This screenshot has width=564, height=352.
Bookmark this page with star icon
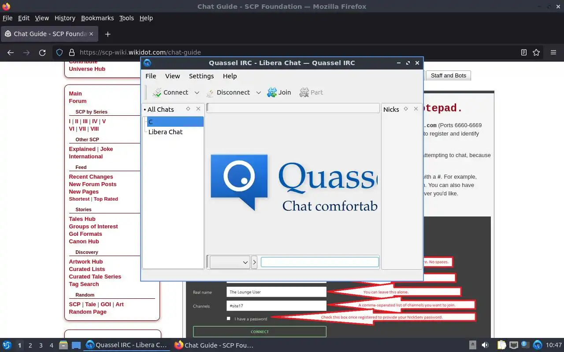click(x=536, y=52)
